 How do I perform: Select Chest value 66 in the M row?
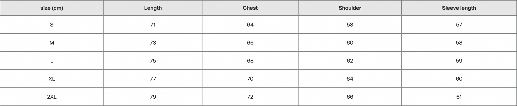[250, 43]
